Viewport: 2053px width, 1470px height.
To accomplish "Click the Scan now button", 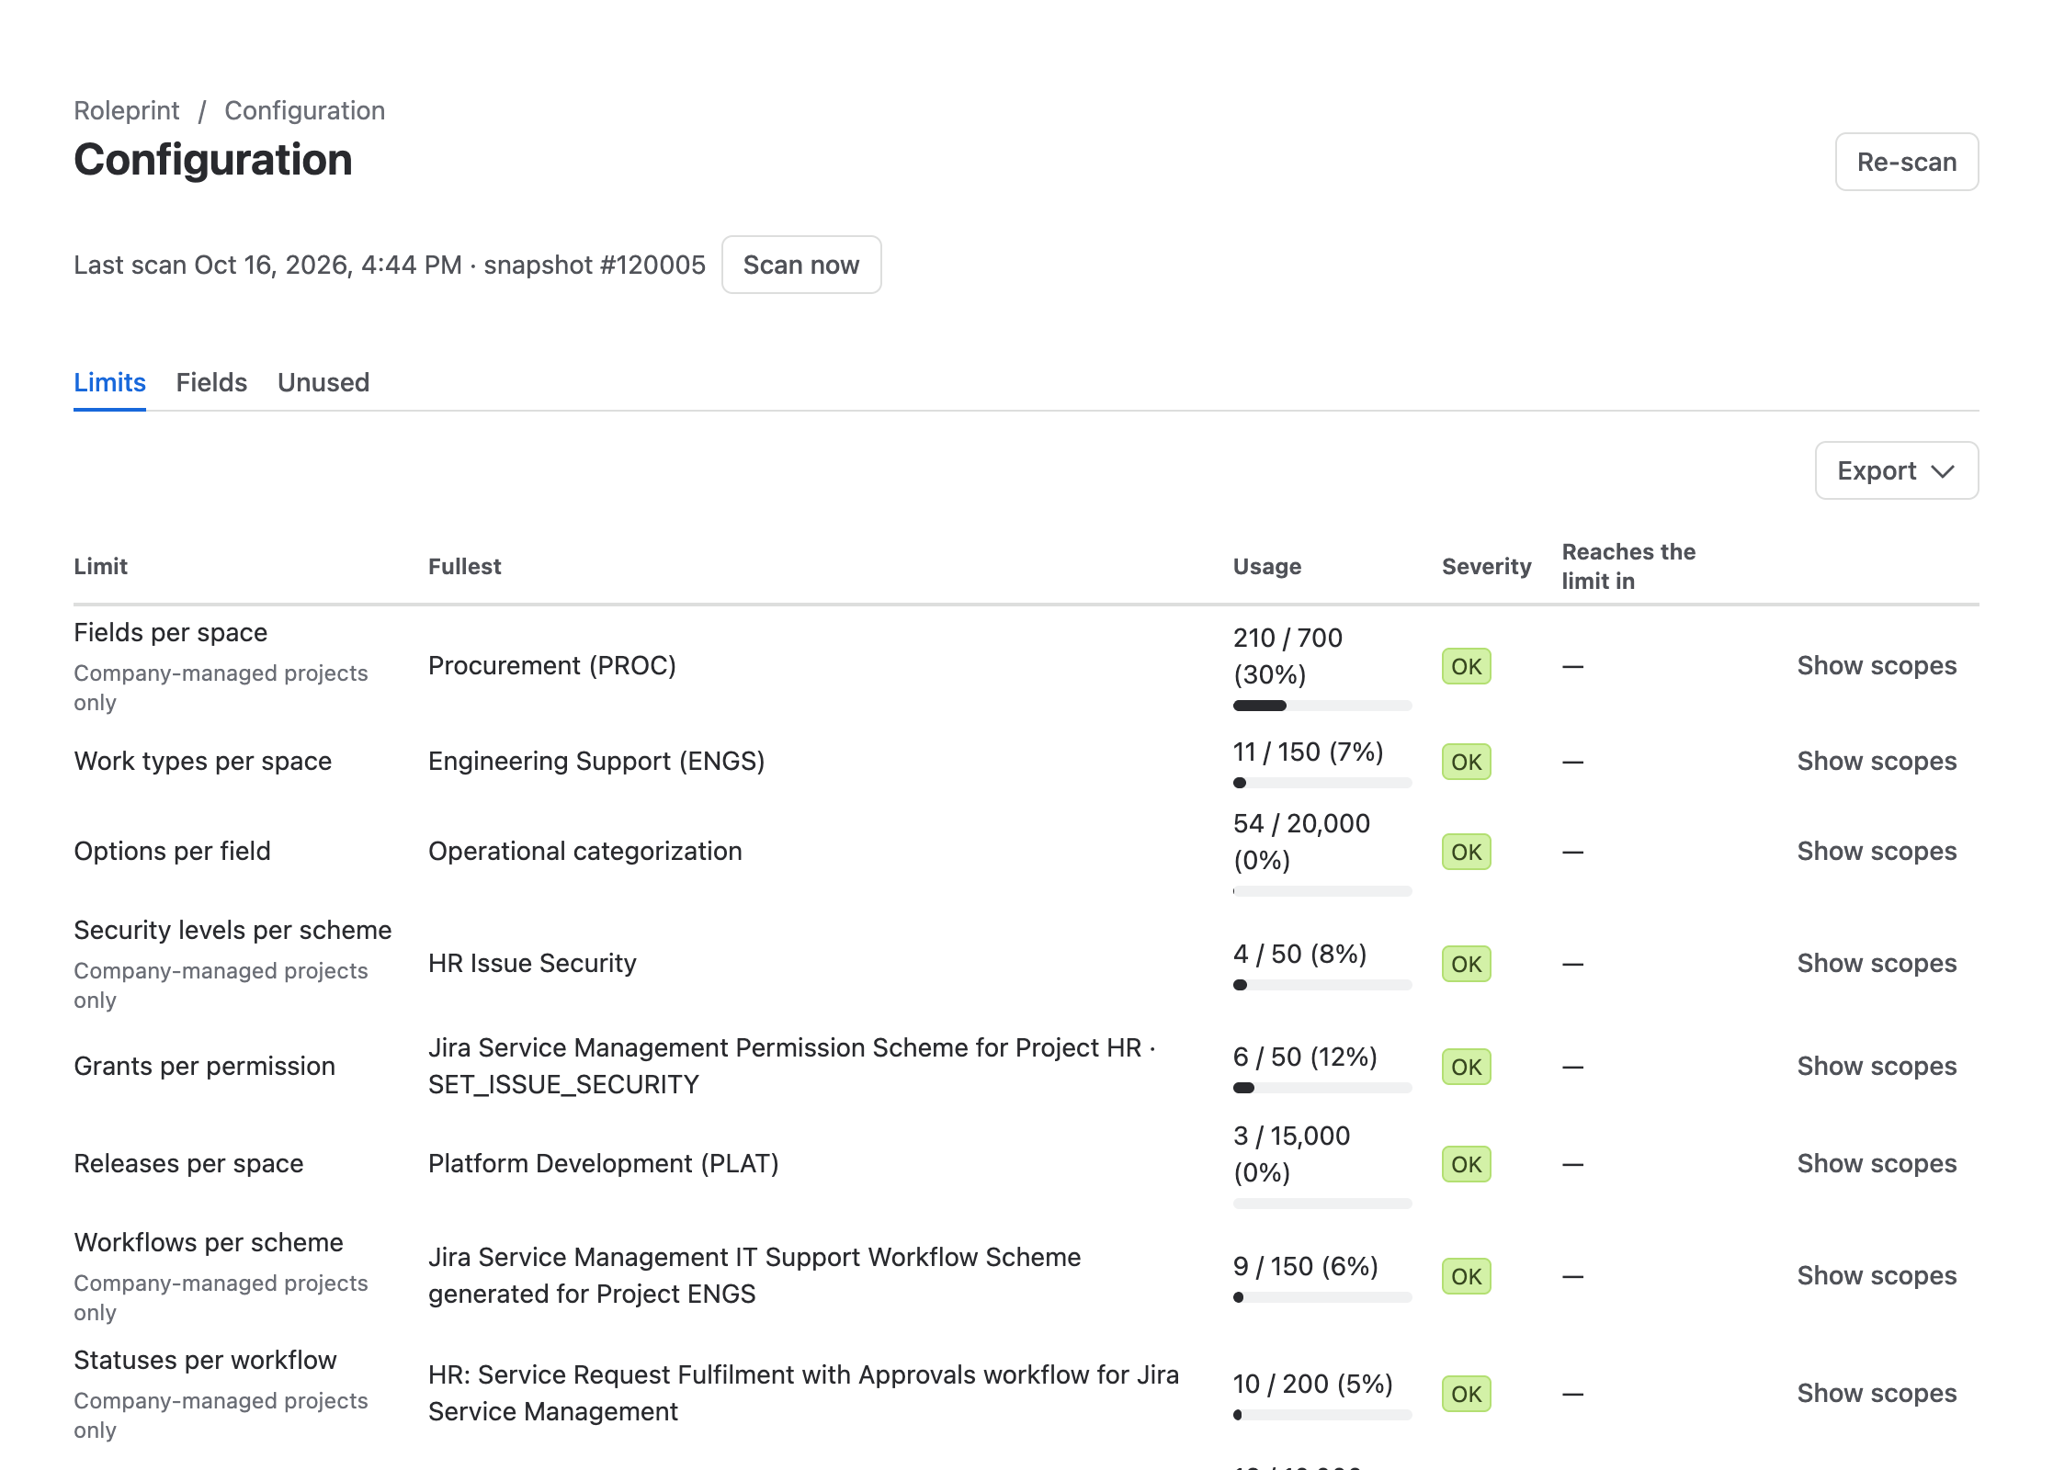I will 800,265.
